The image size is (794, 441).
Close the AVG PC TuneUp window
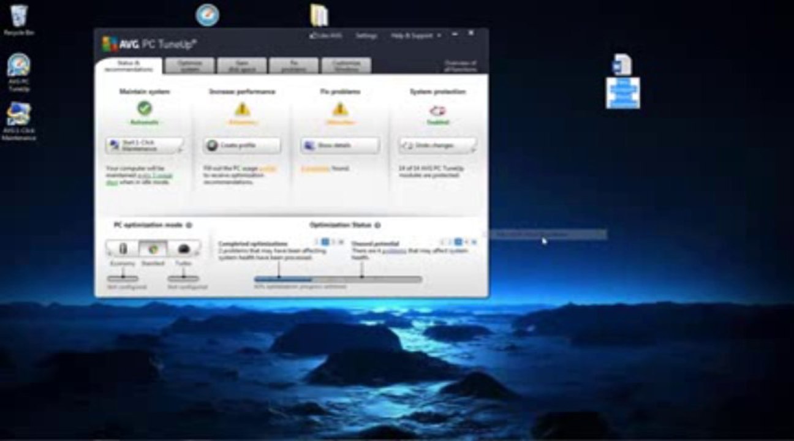(x=471, y=33)
